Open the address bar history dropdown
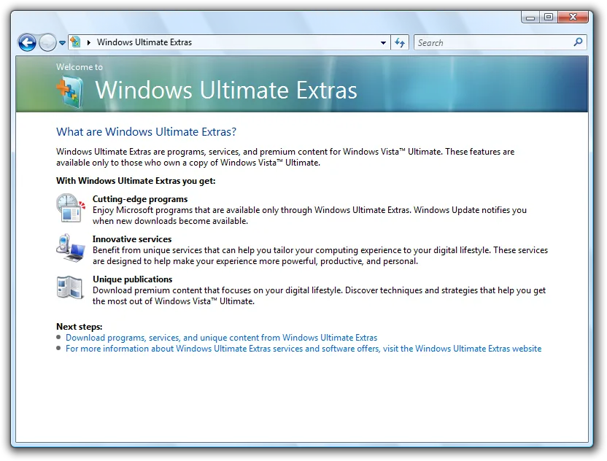Screen dimensions: 607x461 point(382,42)
